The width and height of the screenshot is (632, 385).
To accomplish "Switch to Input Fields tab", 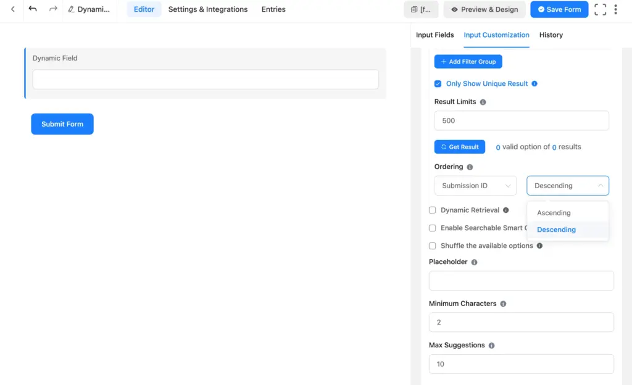I will pos(434,35).
